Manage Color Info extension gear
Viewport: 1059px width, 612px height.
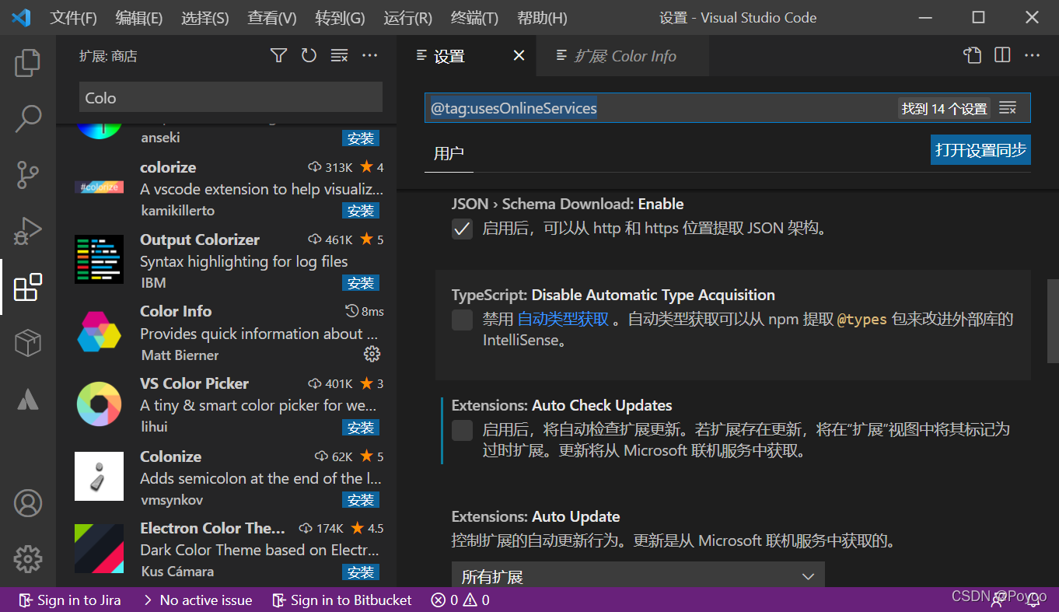pyautogui.click(x=372, y=355)
